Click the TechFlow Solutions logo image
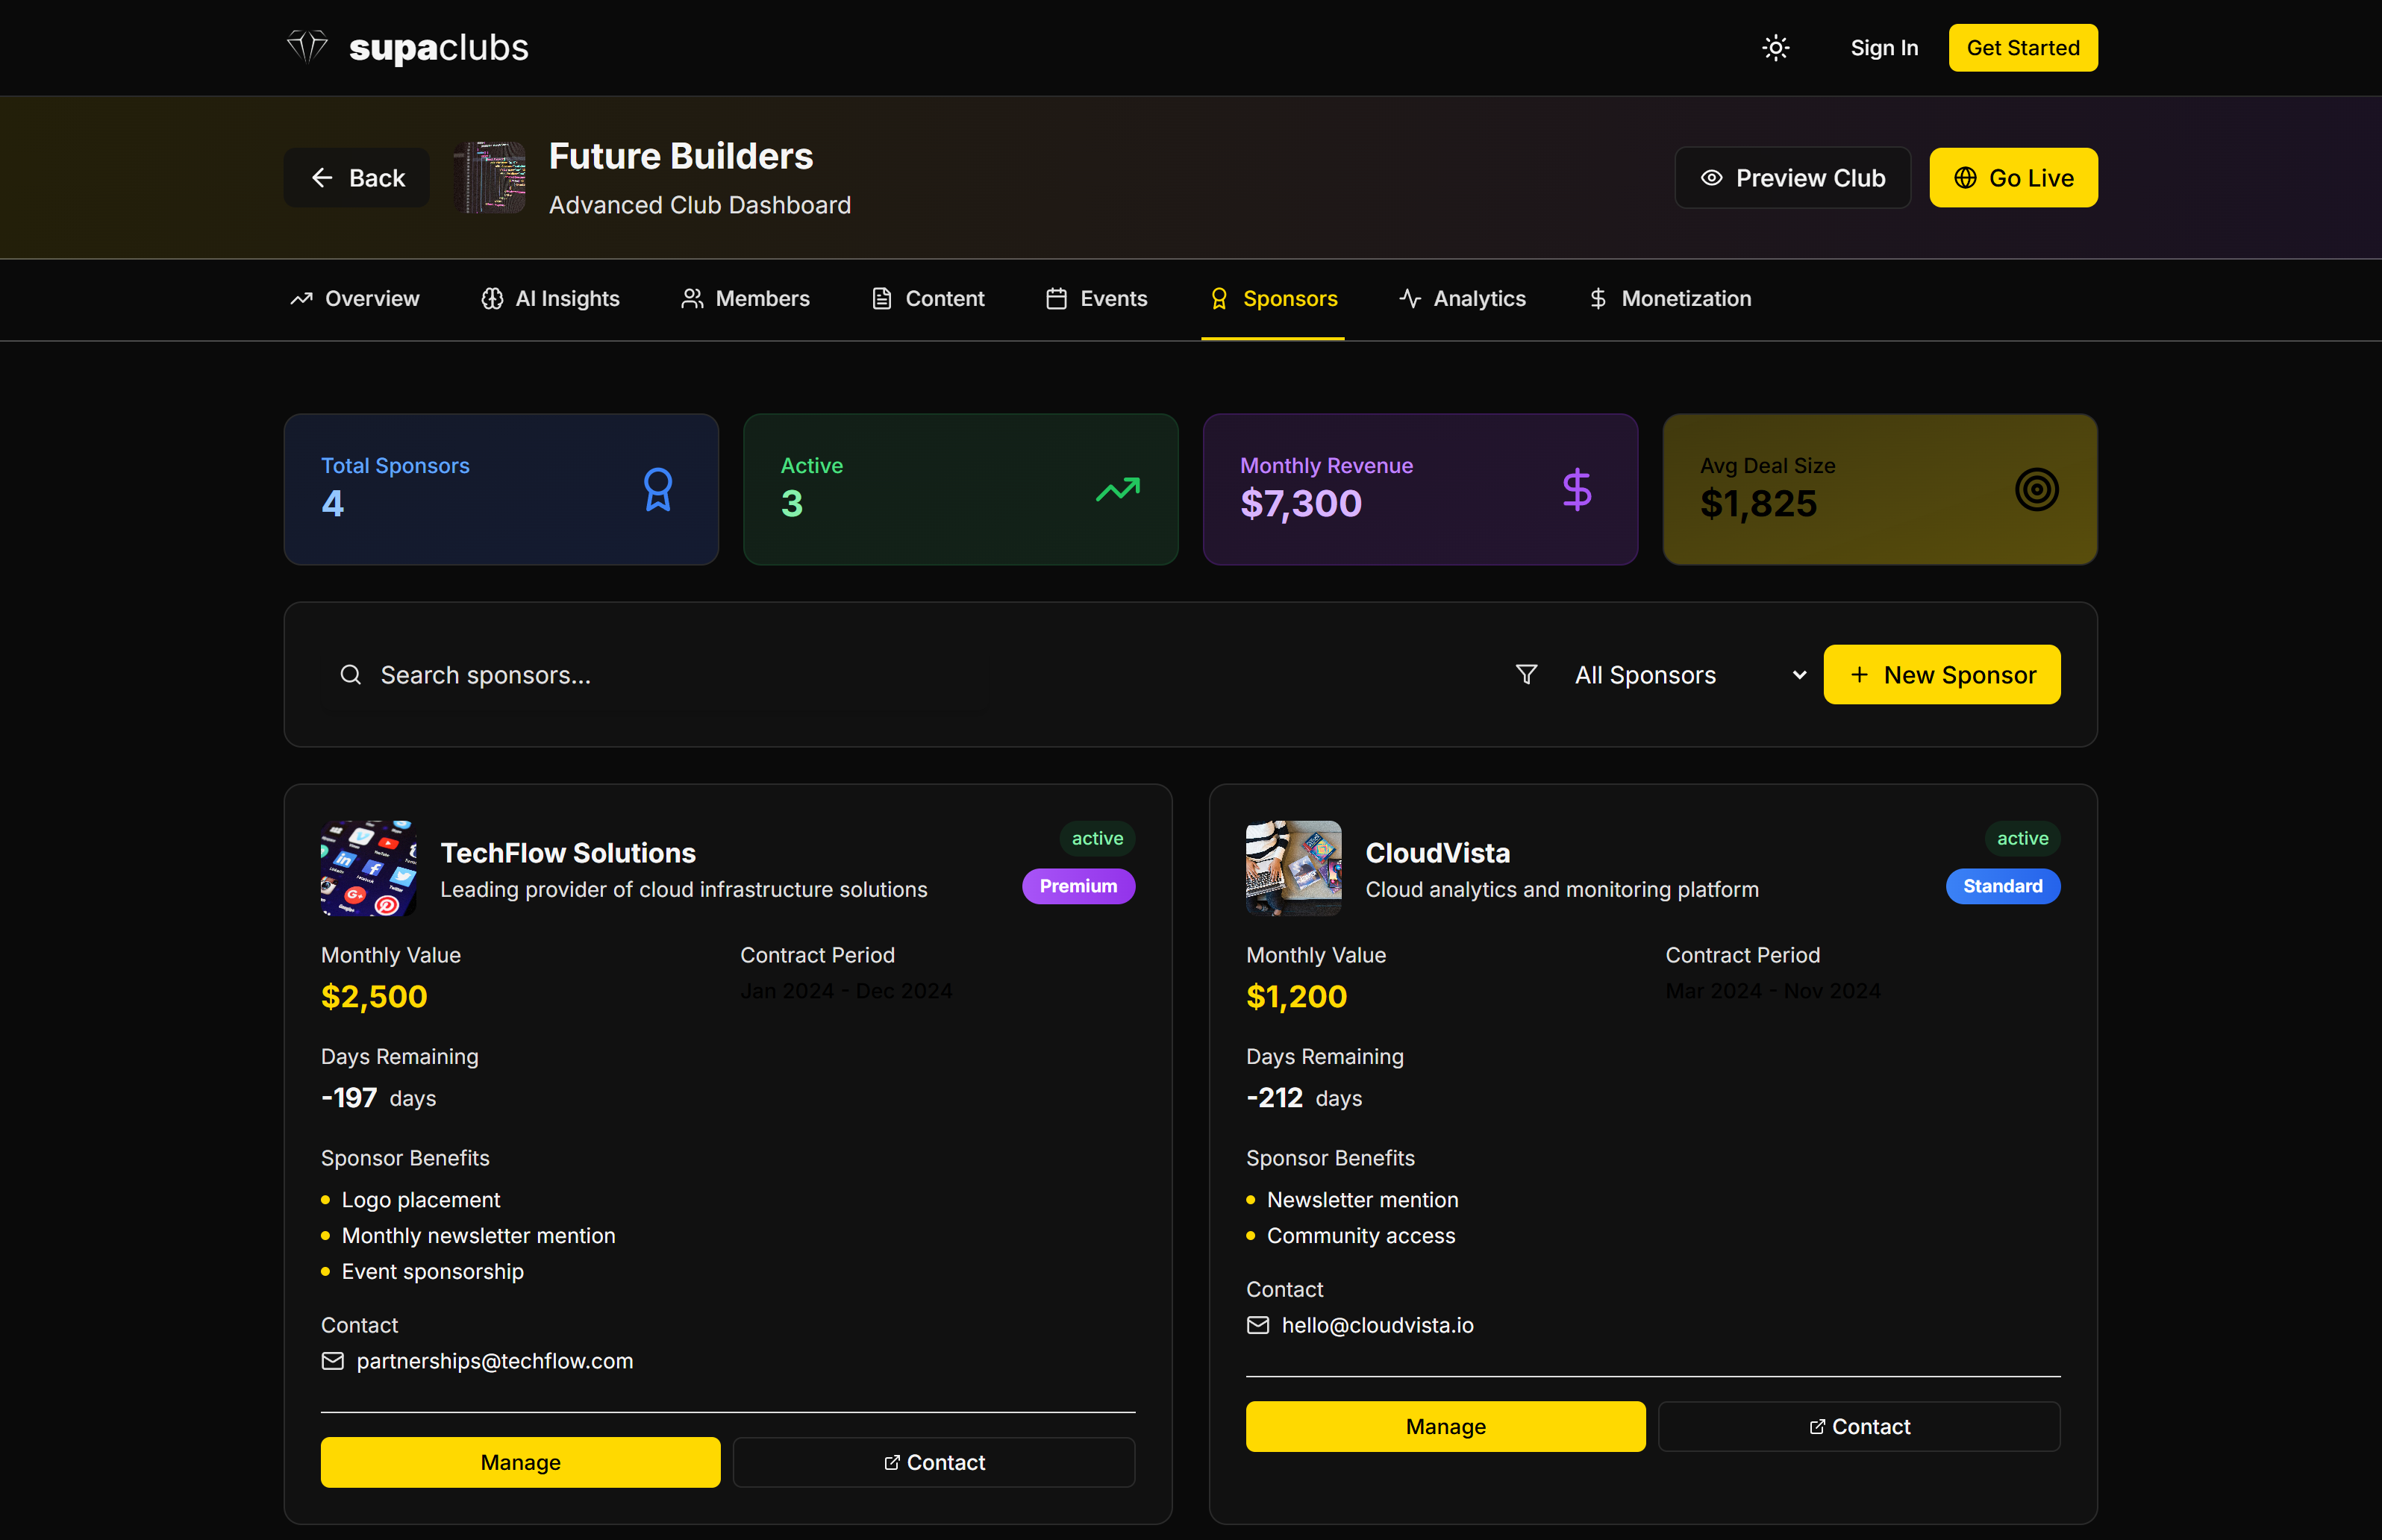2382x1540 pixels. tap(368, 868)
